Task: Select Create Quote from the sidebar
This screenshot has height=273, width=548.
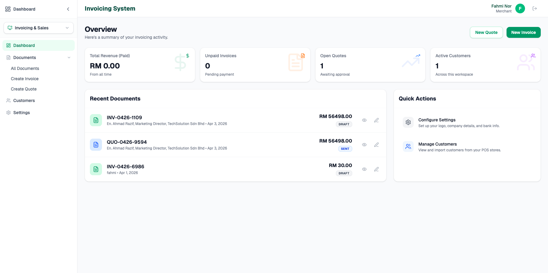Action: (24, 89)
